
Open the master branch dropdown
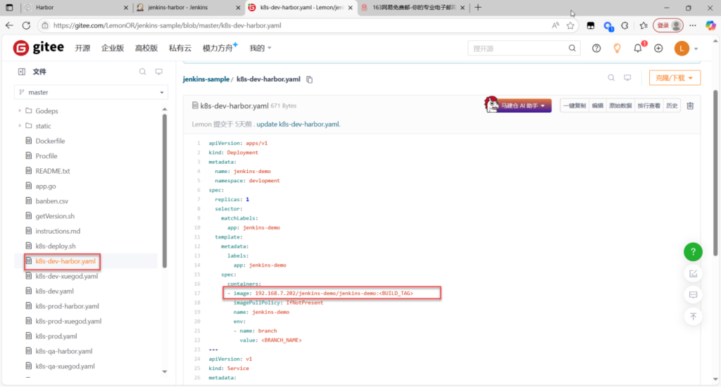tap(92, 92)
